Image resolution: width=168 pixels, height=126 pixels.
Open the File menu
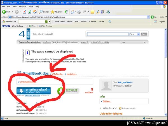pyautogui.click(x=3, y=6)
